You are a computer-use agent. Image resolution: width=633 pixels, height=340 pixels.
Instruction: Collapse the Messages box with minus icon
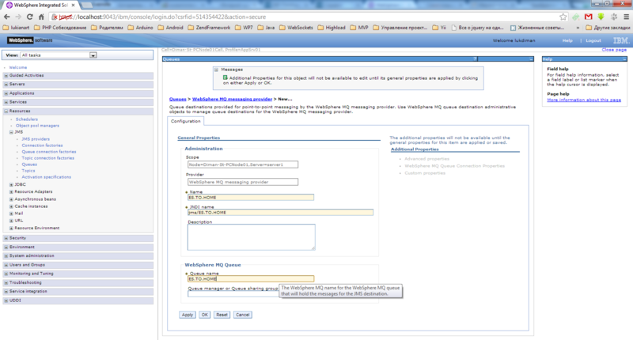pyautogui.click(x=216, y=70)
